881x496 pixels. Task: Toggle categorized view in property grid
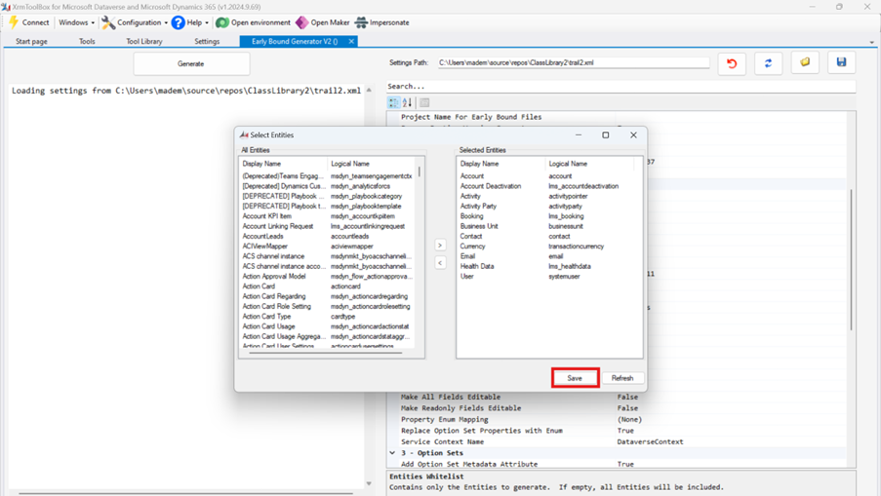pos(394,102)
